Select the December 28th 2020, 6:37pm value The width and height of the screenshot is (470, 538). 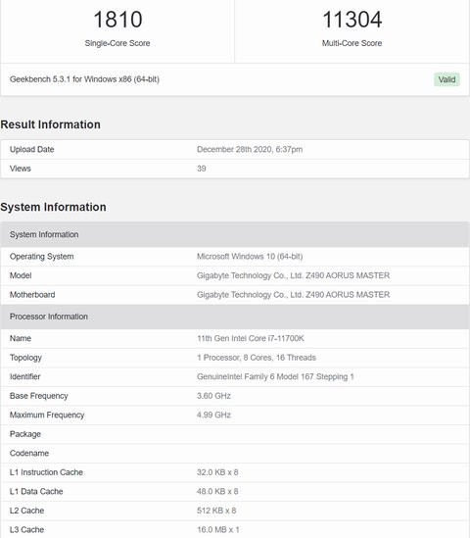pos(250,150)
